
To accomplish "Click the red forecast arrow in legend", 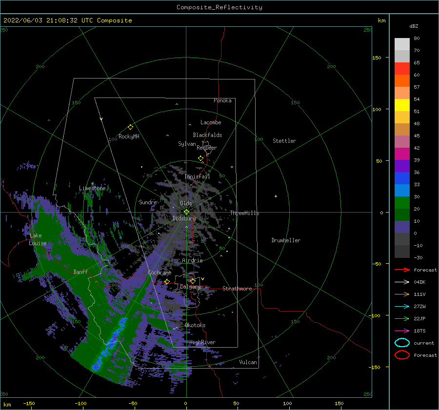I will coord(402,270).
